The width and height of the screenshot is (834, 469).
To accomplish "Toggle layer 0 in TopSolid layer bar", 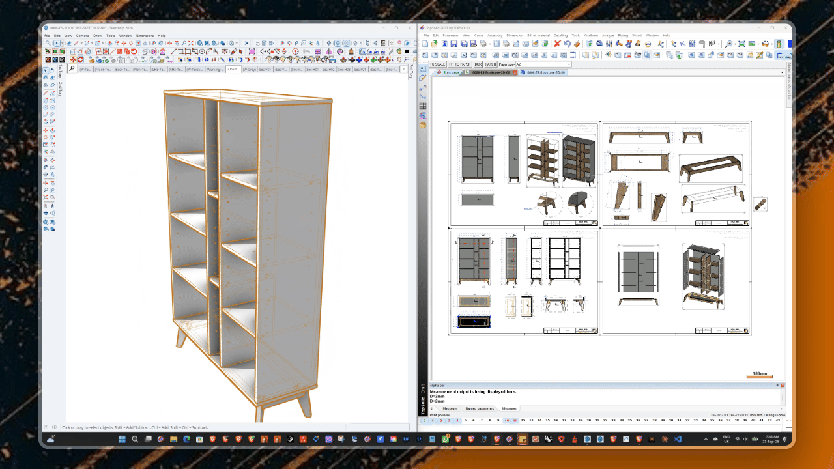I will pos(424,420).
